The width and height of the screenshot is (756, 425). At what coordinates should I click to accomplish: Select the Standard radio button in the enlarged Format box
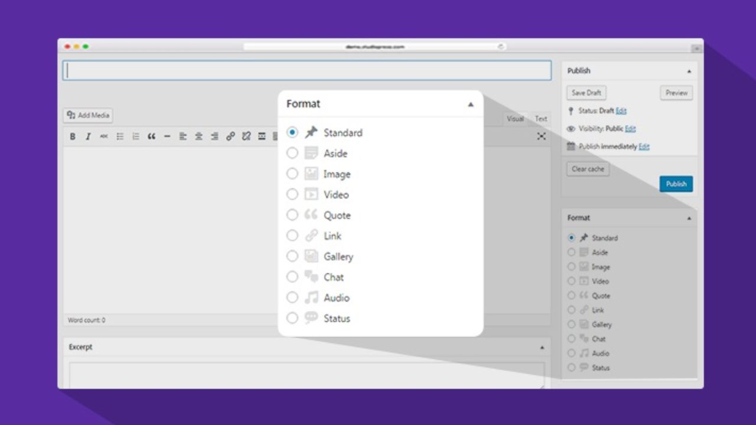pyautogui.click(x=292, y=132)
